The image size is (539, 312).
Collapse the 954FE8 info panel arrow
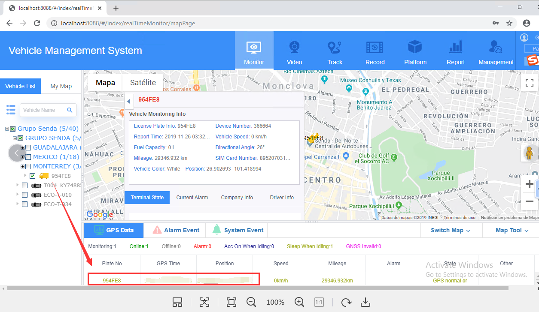click(x=129, y=102)
